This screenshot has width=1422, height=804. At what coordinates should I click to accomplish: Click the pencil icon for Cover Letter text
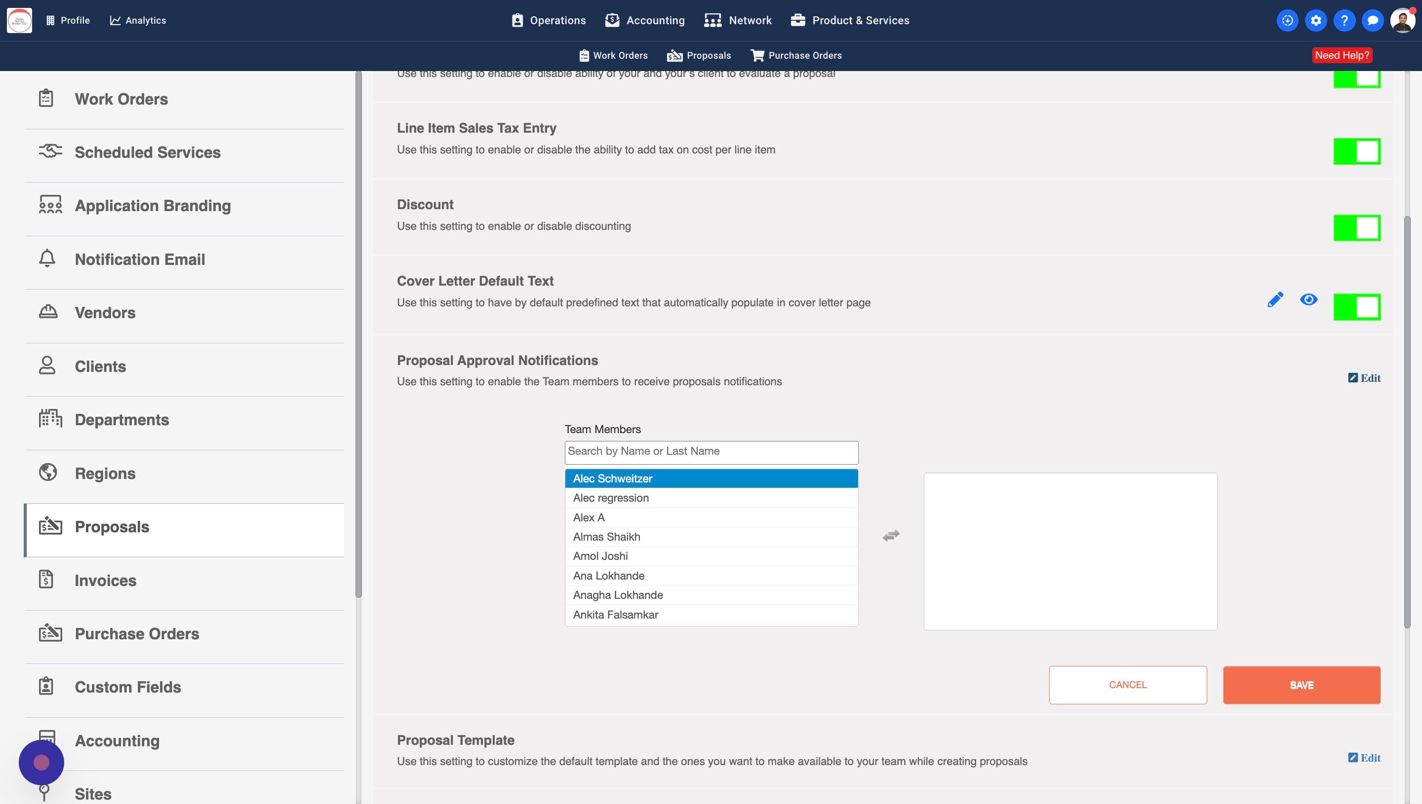1275,300
